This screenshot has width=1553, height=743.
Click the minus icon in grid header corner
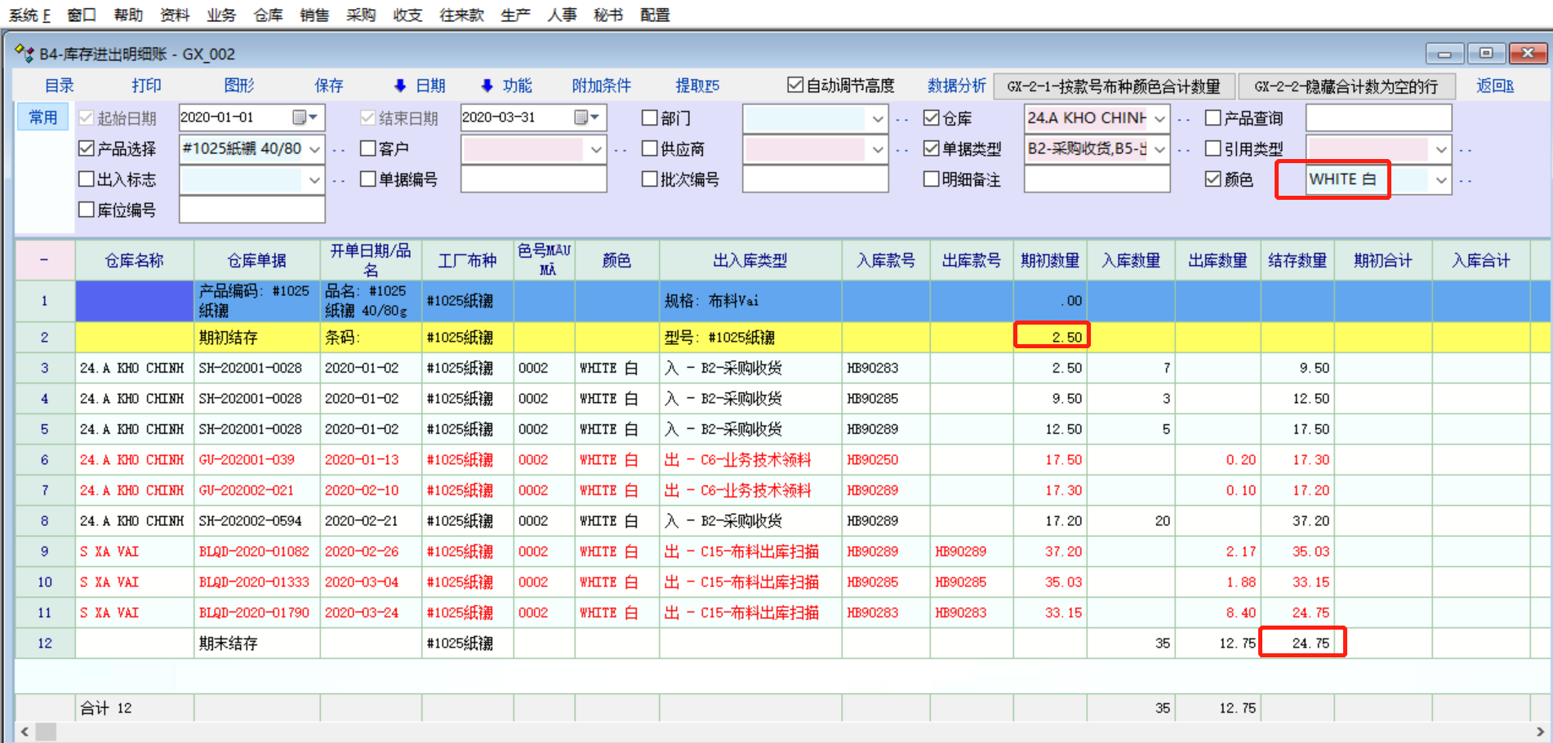coord(44,260)
